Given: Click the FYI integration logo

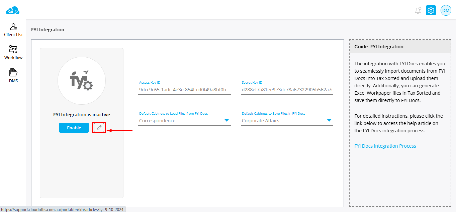Looking at the screenshot, I should click(x=82, y=81).
